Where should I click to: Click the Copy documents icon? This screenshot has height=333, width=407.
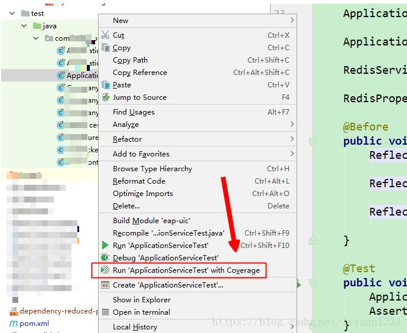106,47
